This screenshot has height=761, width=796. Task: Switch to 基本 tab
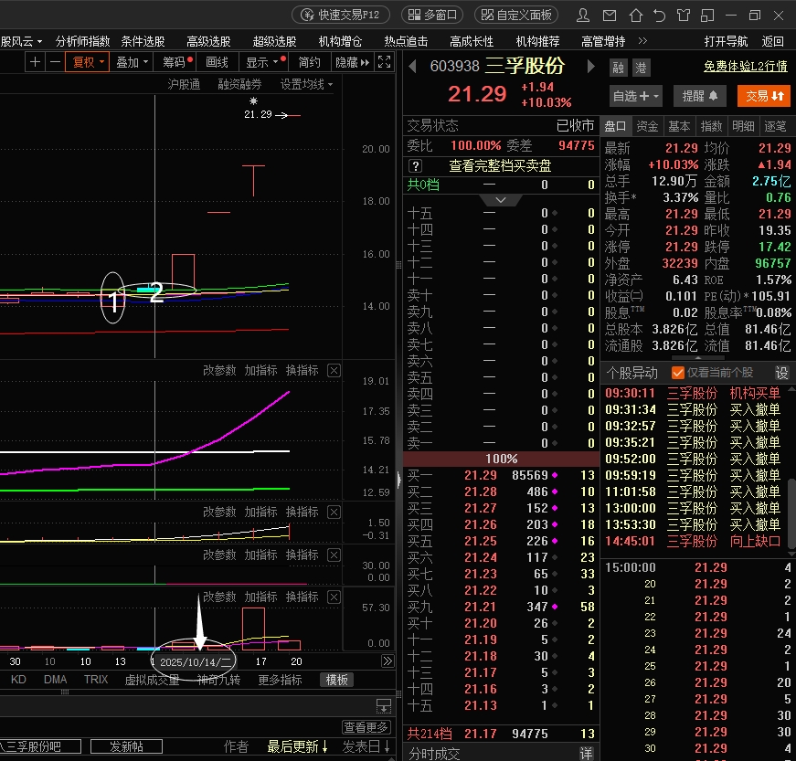click(679, 126)
